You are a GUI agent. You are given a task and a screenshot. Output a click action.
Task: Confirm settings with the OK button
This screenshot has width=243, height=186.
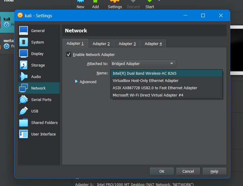[162, 171]
